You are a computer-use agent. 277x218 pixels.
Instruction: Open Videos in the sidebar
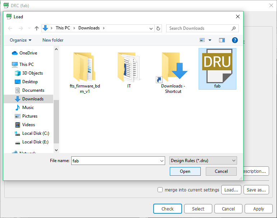(25, 125)
